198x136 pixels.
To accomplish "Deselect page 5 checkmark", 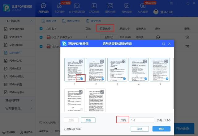I will (x=167, y=79).
